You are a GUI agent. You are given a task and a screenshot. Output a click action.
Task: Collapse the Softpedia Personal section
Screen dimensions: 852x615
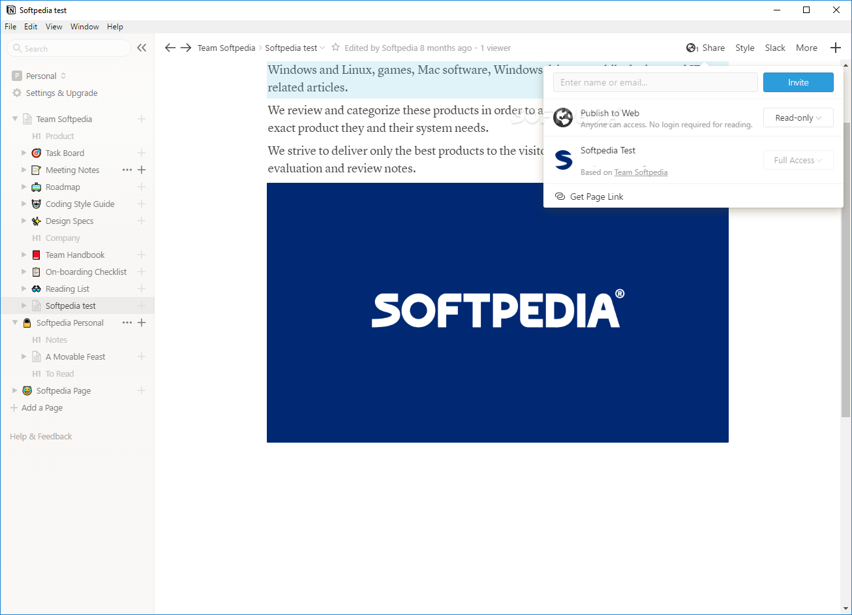click(15, 323)
